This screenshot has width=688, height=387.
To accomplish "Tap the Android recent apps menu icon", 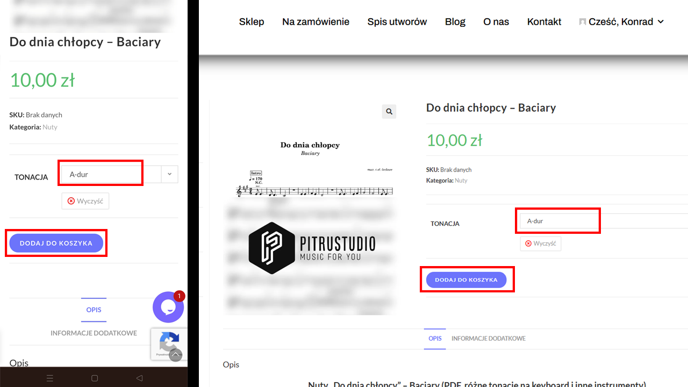I will coord(50,378).
